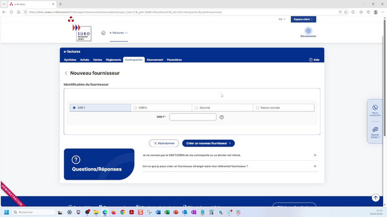Open Google Chrome from the taskbar
The height and width of the screenshot is (217, 387).
point(123,212)
